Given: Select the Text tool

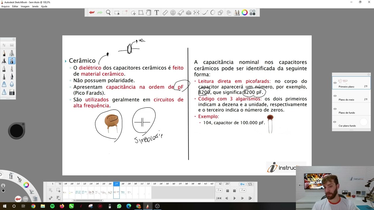Looking at the screenshot, I should pyautogui.click(x=157, y=13).
